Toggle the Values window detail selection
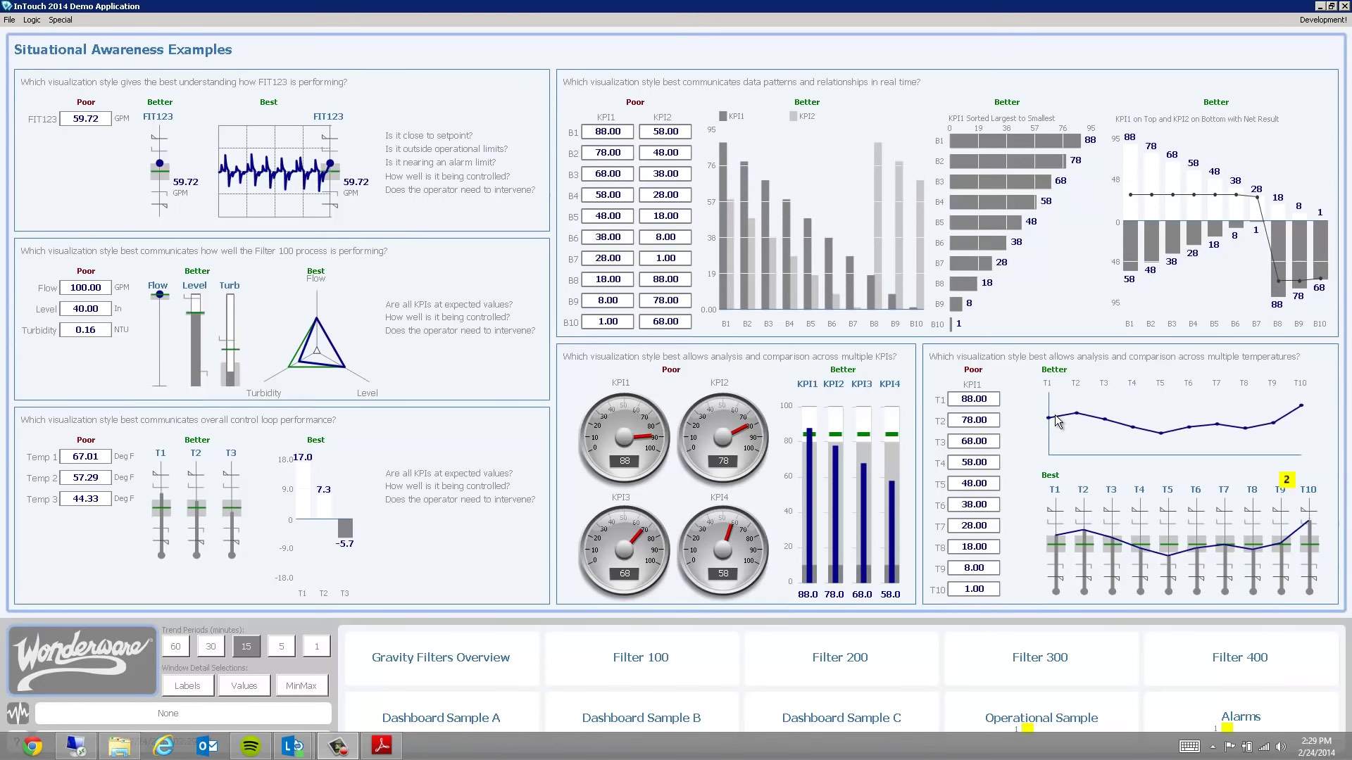This screenshot has height=760, width=1352. point(244,685)
